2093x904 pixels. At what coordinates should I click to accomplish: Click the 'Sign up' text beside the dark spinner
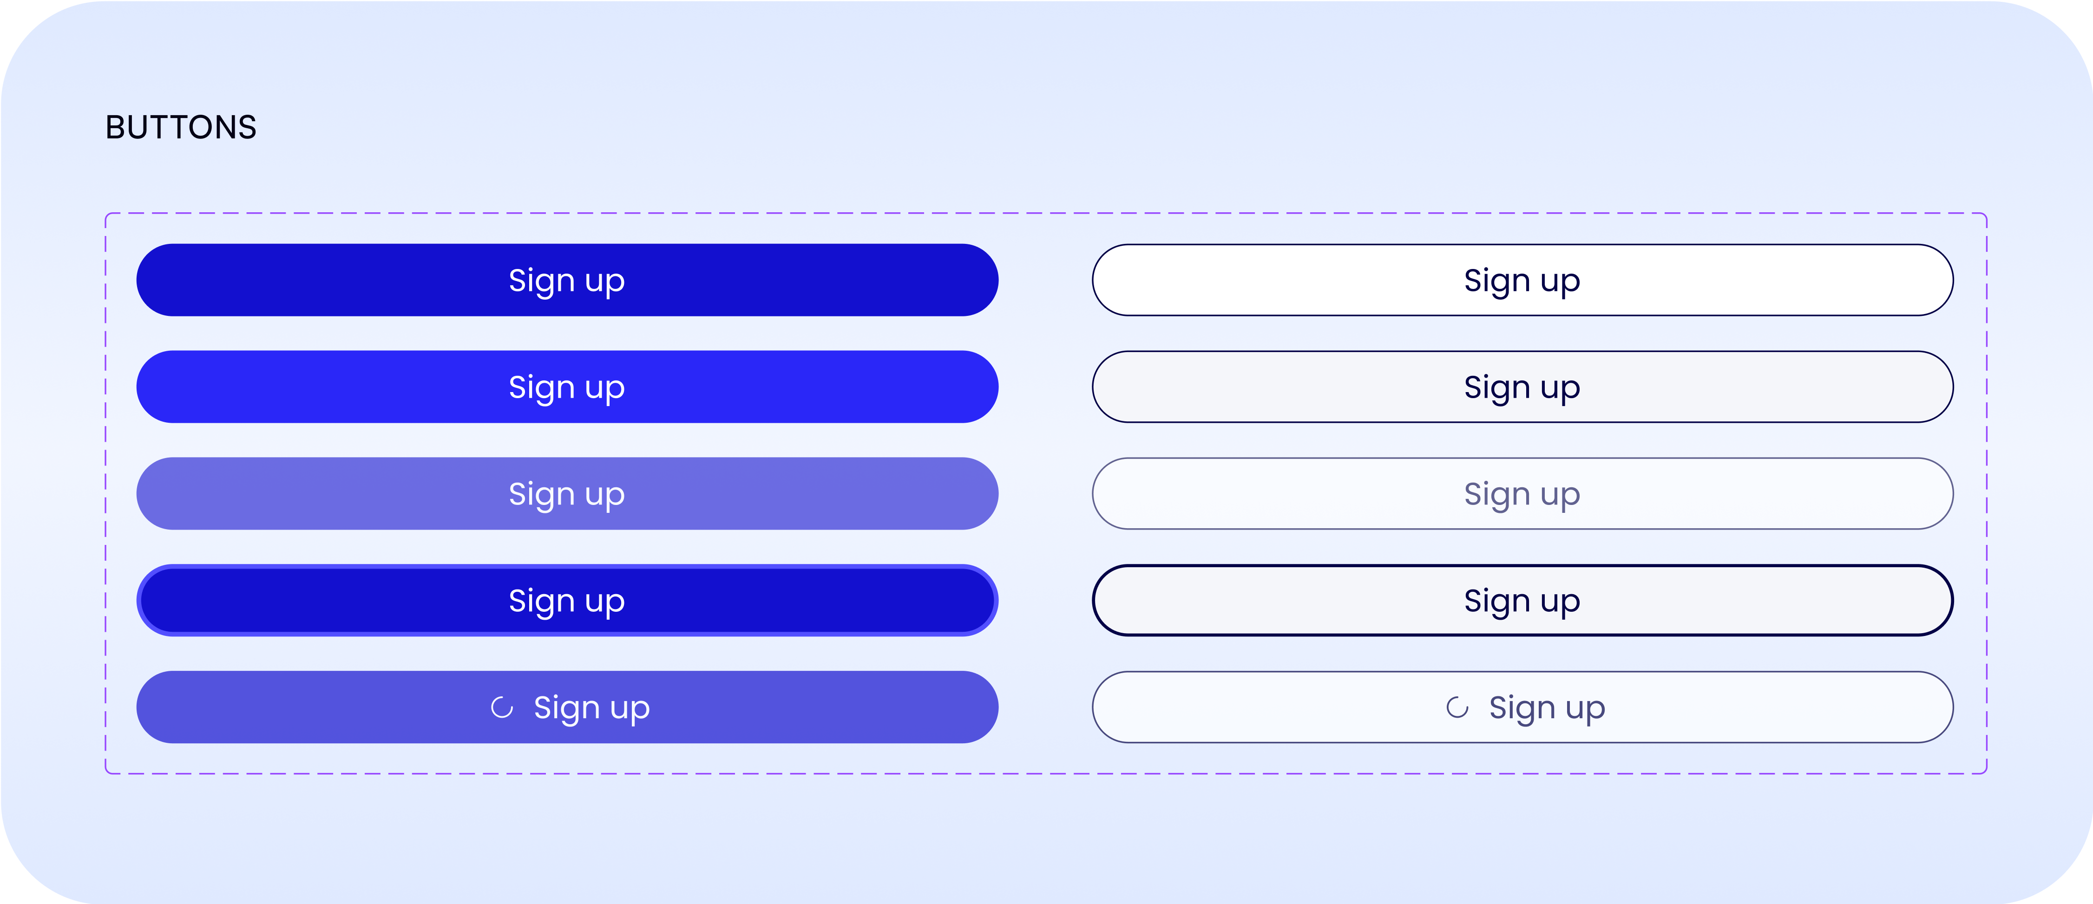point(1546,707)
